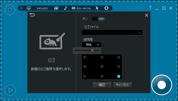Turn off the logo オン toggle switch

click(98, 19)
